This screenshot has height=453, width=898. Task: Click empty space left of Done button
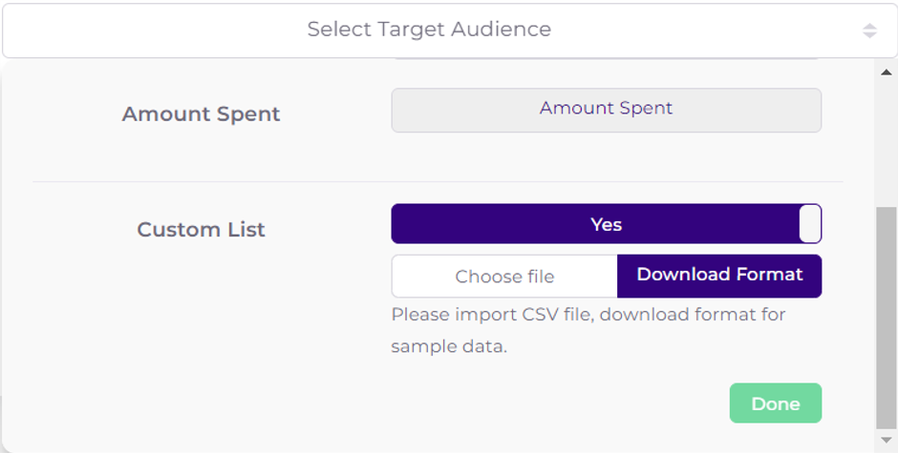[x=573, y=404]
